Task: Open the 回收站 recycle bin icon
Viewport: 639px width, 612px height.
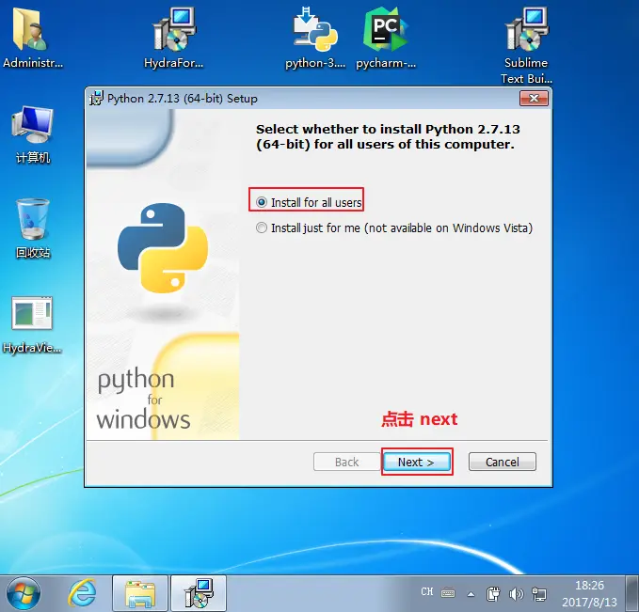Action: [x=33, y=228]
